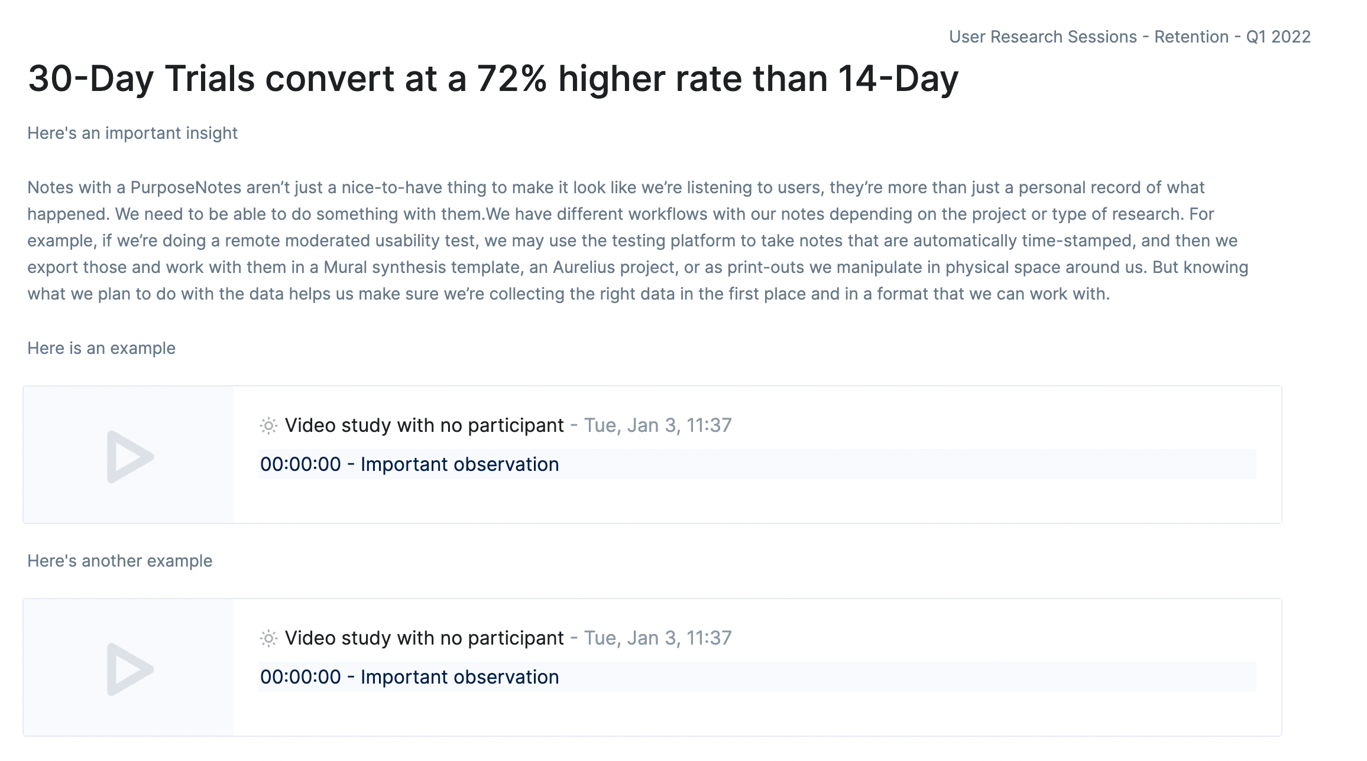
Task: Place cursor in the PurposeNotes body paragraph
Action: coord(638,240)
